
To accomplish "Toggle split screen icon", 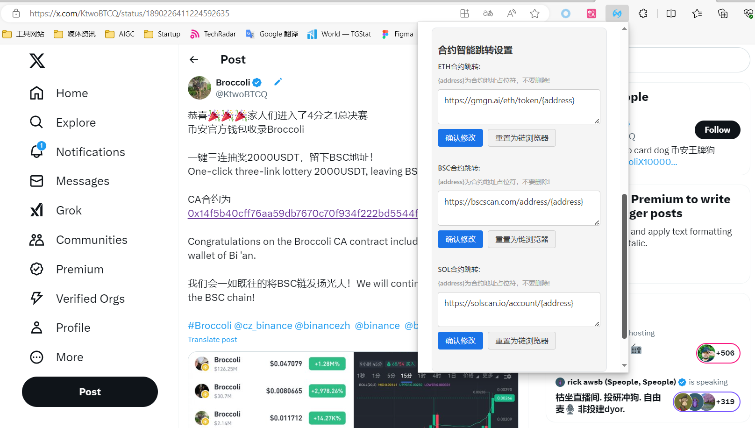I will click(671, 14).
